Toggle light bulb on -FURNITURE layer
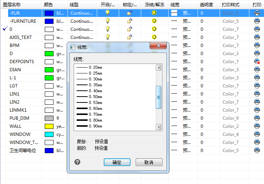Image resolution: width=264 pixels, height=184 pixels. (x=107, y=21)
